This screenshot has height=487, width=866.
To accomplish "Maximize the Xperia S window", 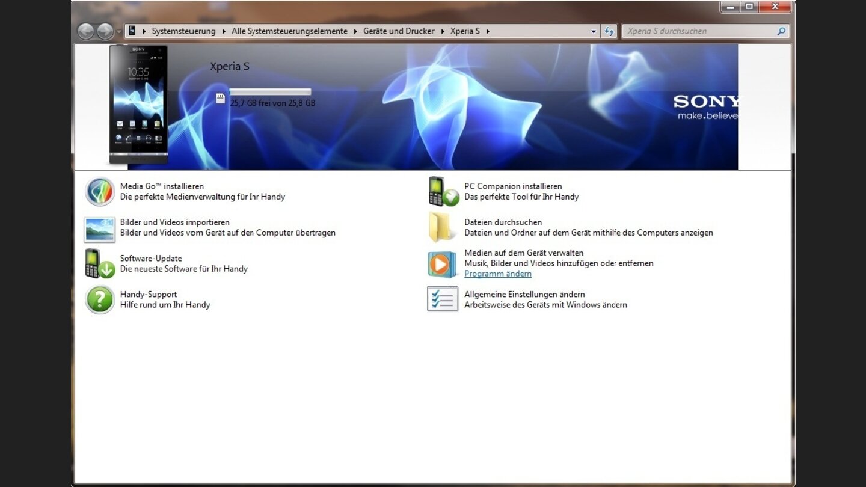I will (749, 7).
